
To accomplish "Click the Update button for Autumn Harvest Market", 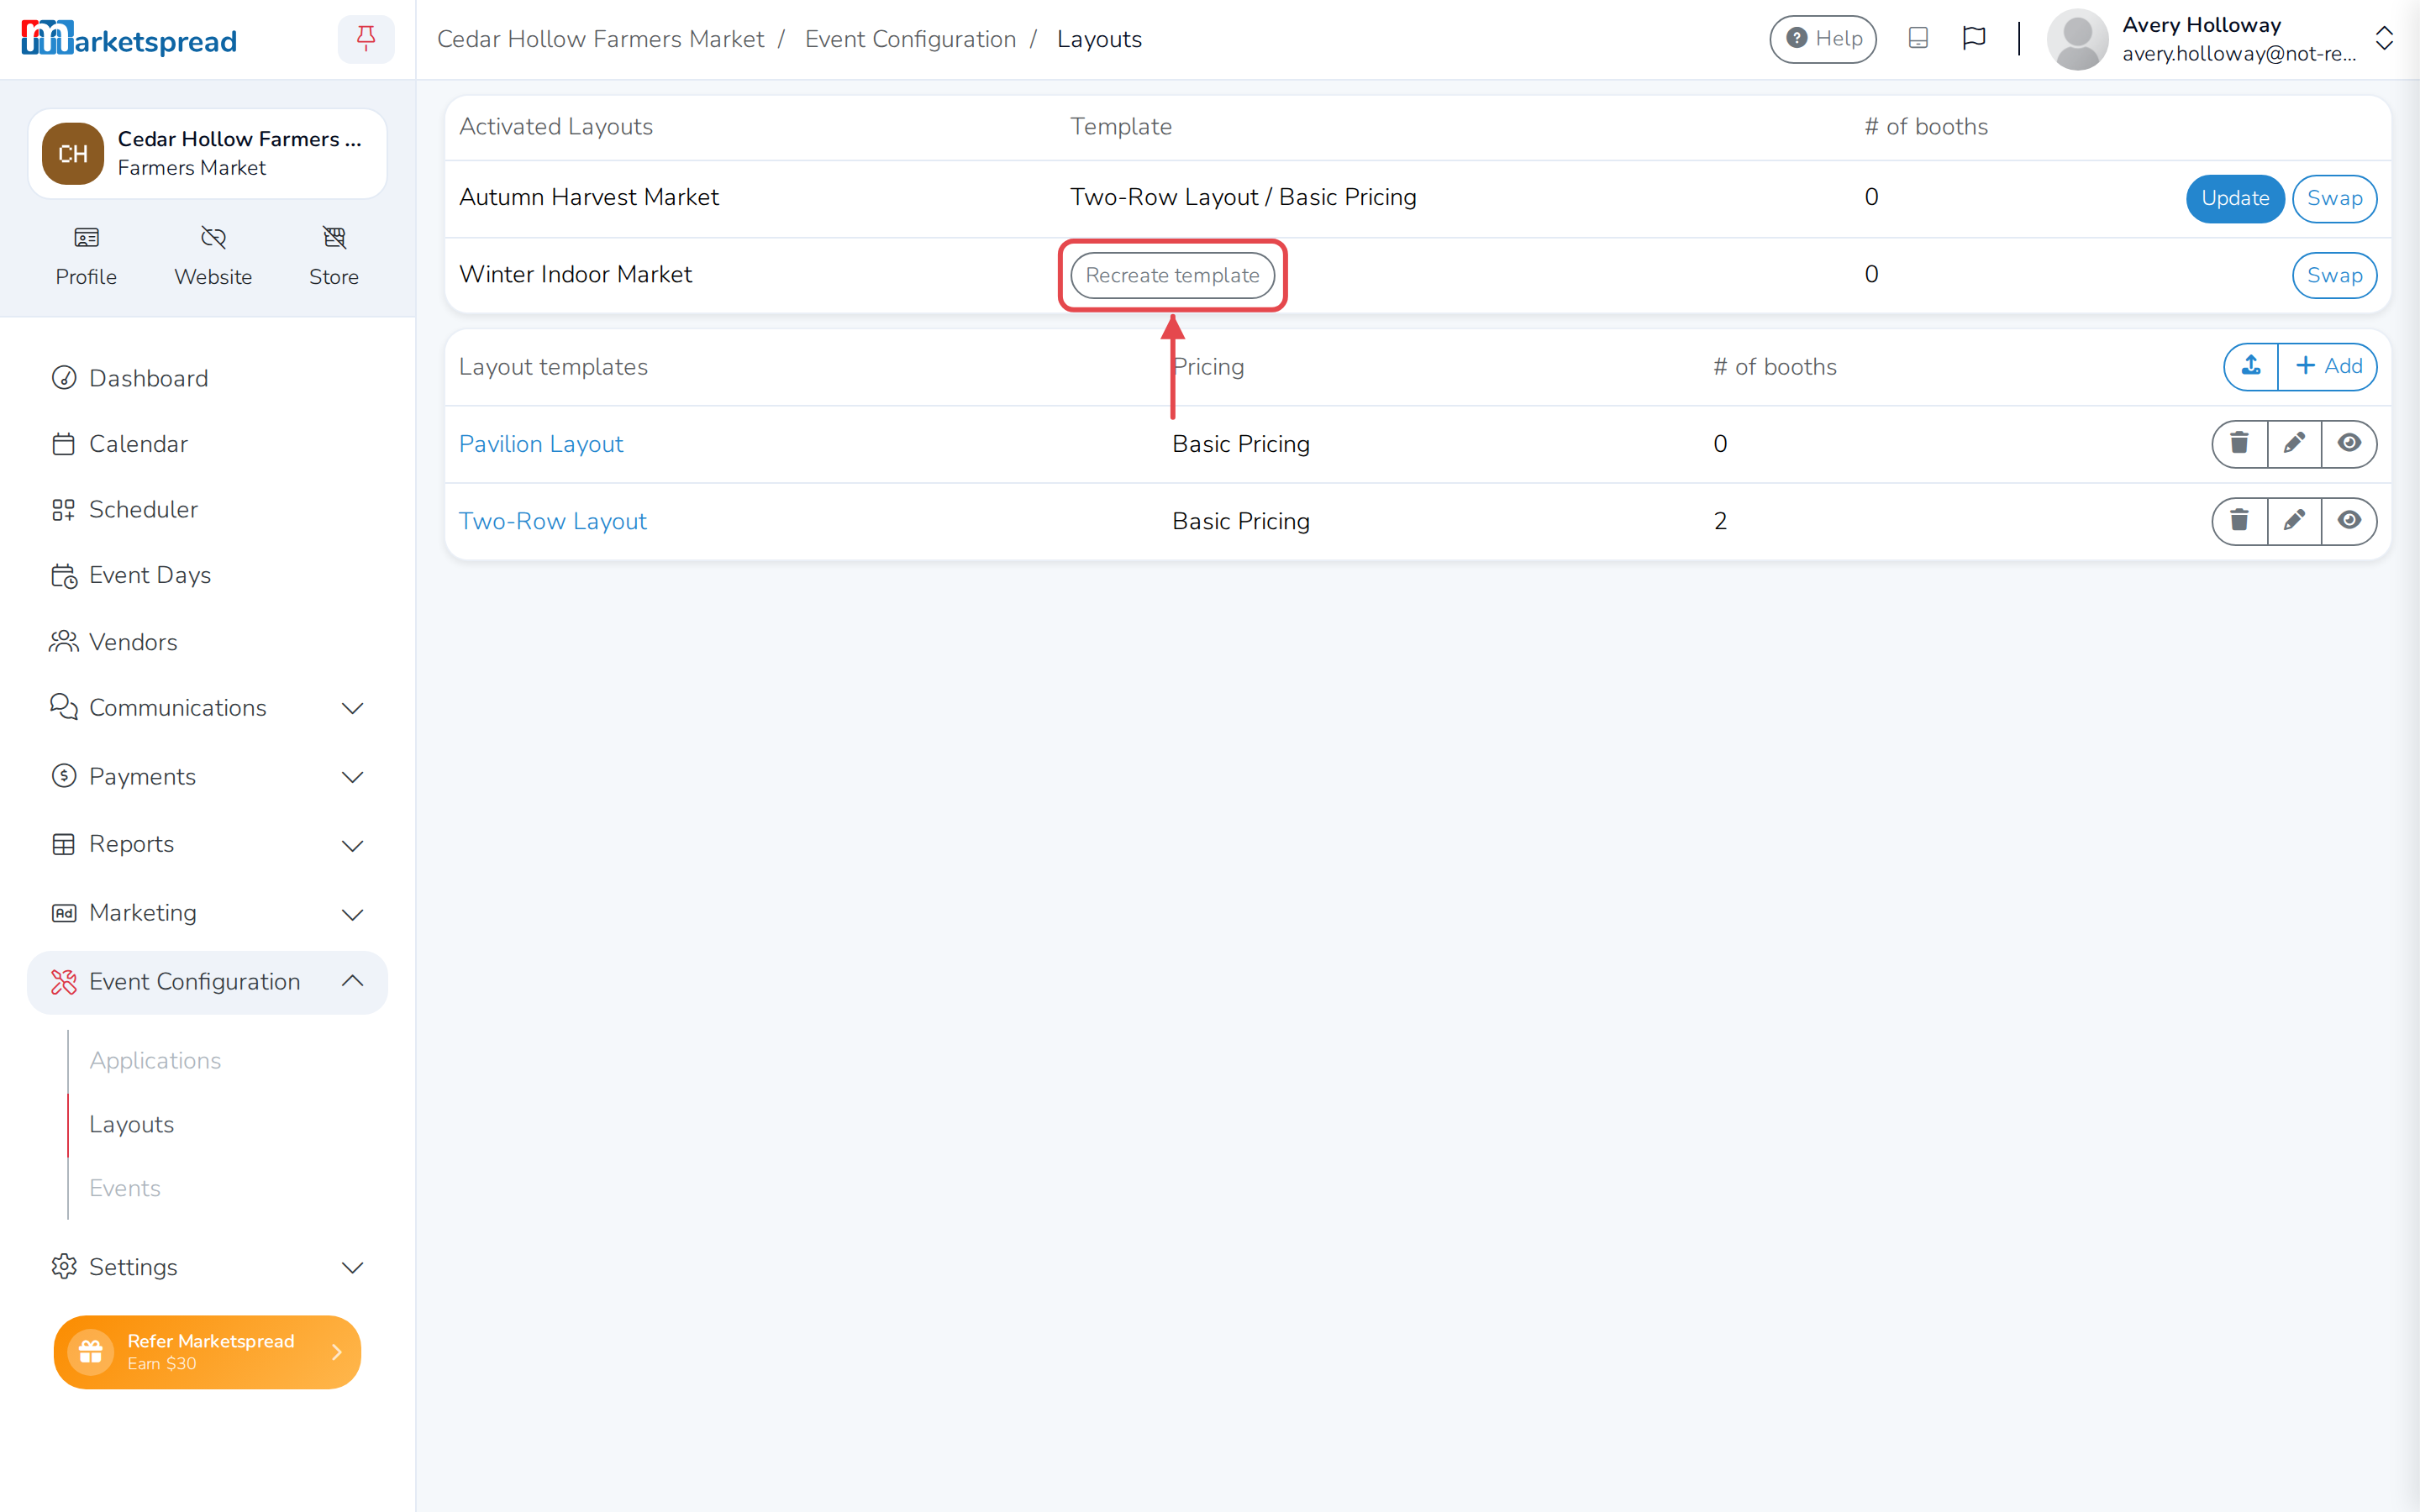I will [x=2234, y=198].
